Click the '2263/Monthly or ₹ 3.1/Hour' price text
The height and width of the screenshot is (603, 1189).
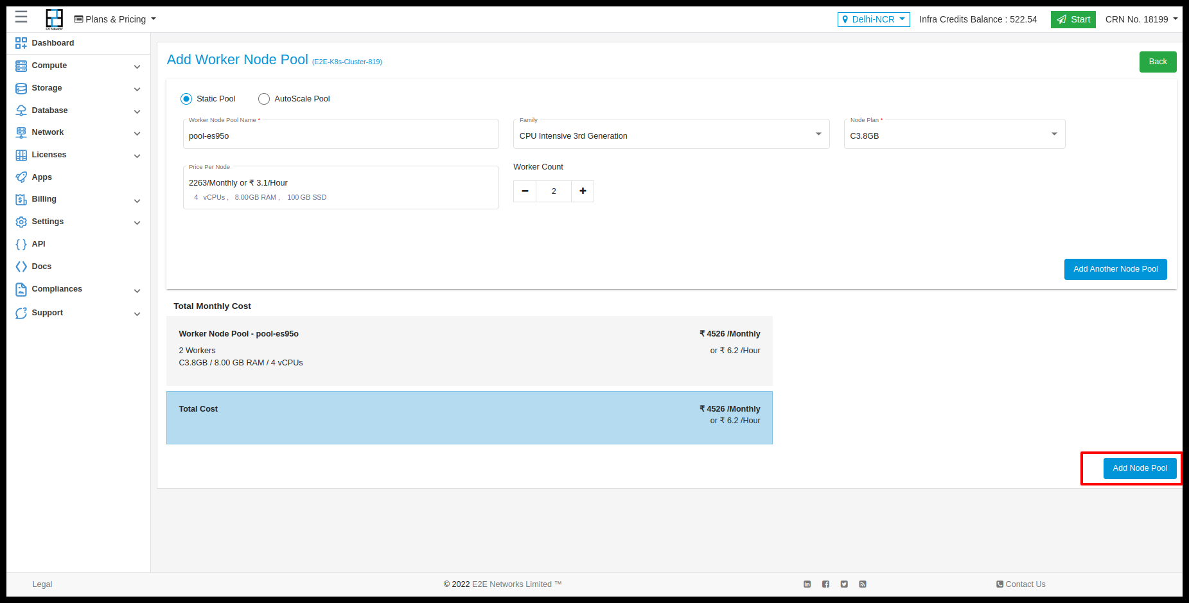(x=238, y=183)
